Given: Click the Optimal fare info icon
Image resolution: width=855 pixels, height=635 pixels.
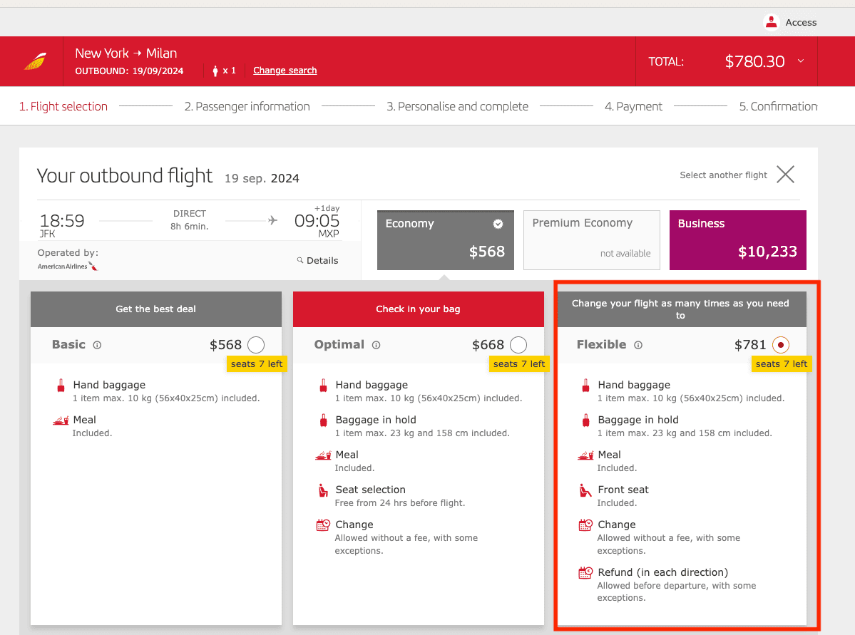Looking at the screenshot, I should 376,345.
